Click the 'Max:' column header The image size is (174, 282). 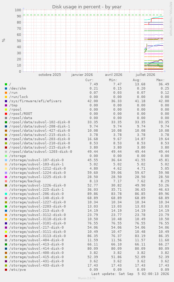(x=160, y=80)
